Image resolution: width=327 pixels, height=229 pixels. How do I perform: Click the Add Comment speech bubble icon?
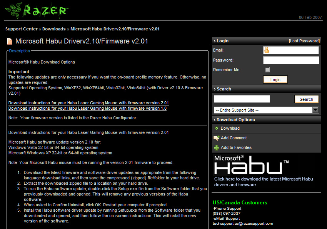216,138
